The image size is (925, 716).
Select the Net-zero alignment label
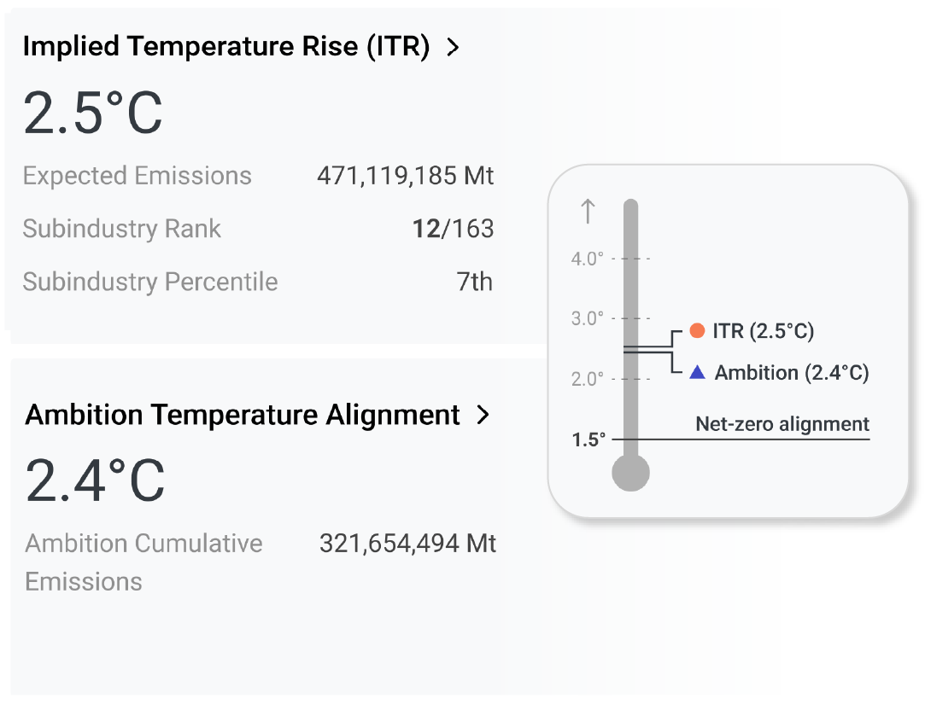click(782, 424)
